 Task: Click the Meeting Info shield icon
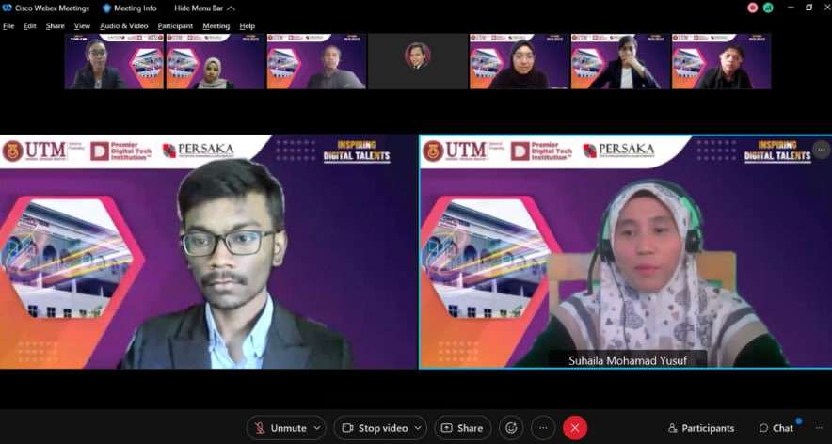[106, 8]
